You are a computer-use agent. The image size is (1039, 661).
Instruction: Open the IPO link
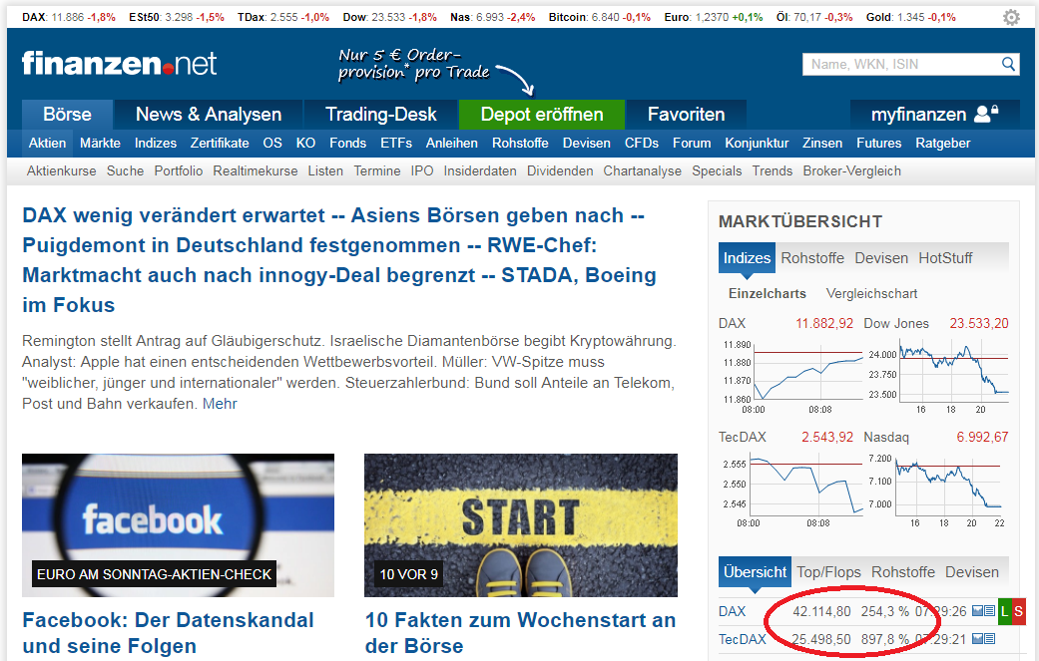pyautogui.click(x=422, y=170)
